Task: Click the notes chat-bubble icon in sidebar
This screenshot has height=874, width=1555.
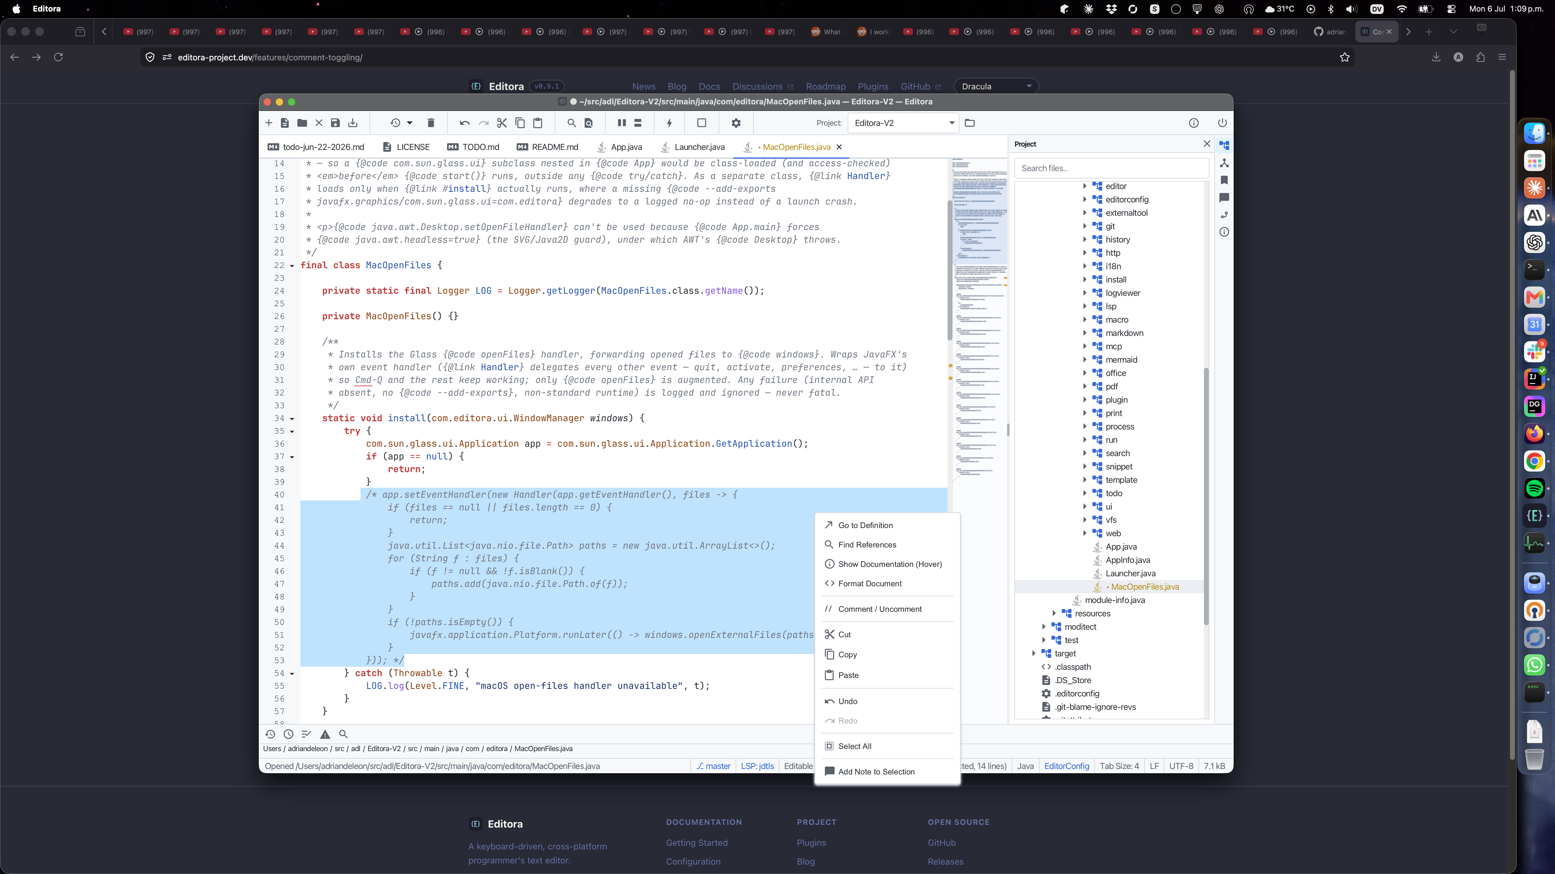Action: [x=1224, y=197]
